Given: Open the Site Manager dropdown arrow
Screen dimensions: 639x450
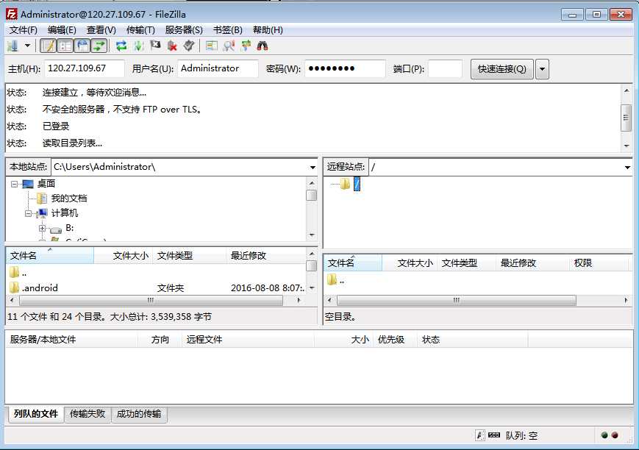Looking at the screenshot, I should tap(27, 46).
